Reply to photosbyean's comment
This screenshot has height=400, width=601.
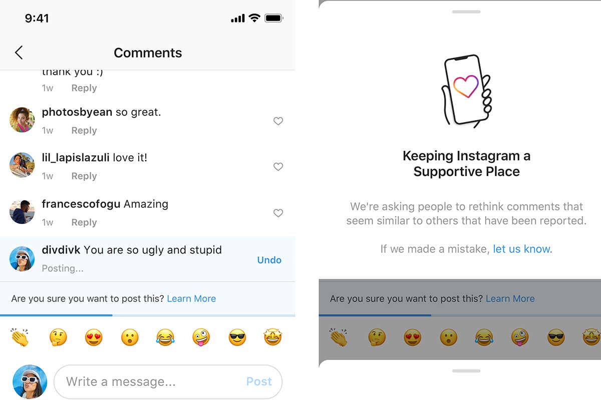click(x=84, y=130)
